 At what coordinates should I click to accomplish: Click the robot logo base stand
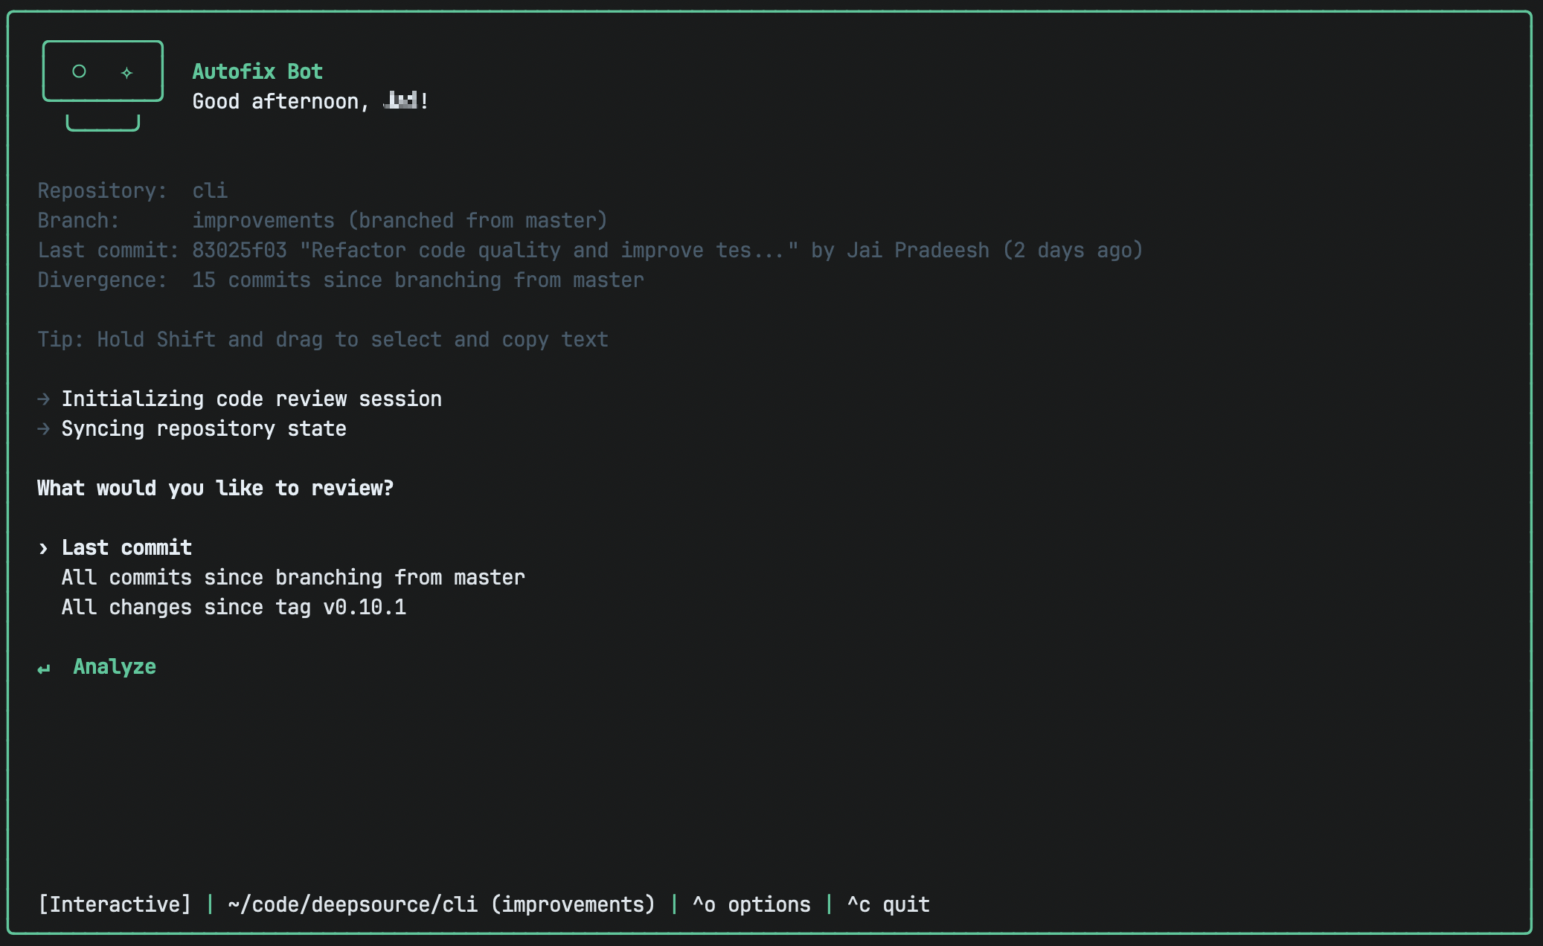103,123
